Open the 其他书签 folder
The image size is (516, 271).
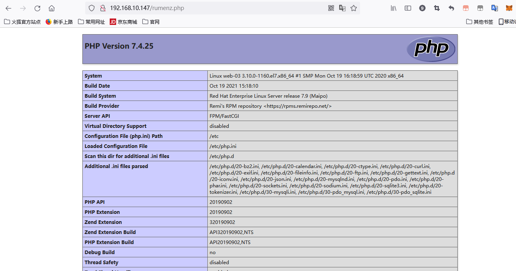click(x=480, y=22)
